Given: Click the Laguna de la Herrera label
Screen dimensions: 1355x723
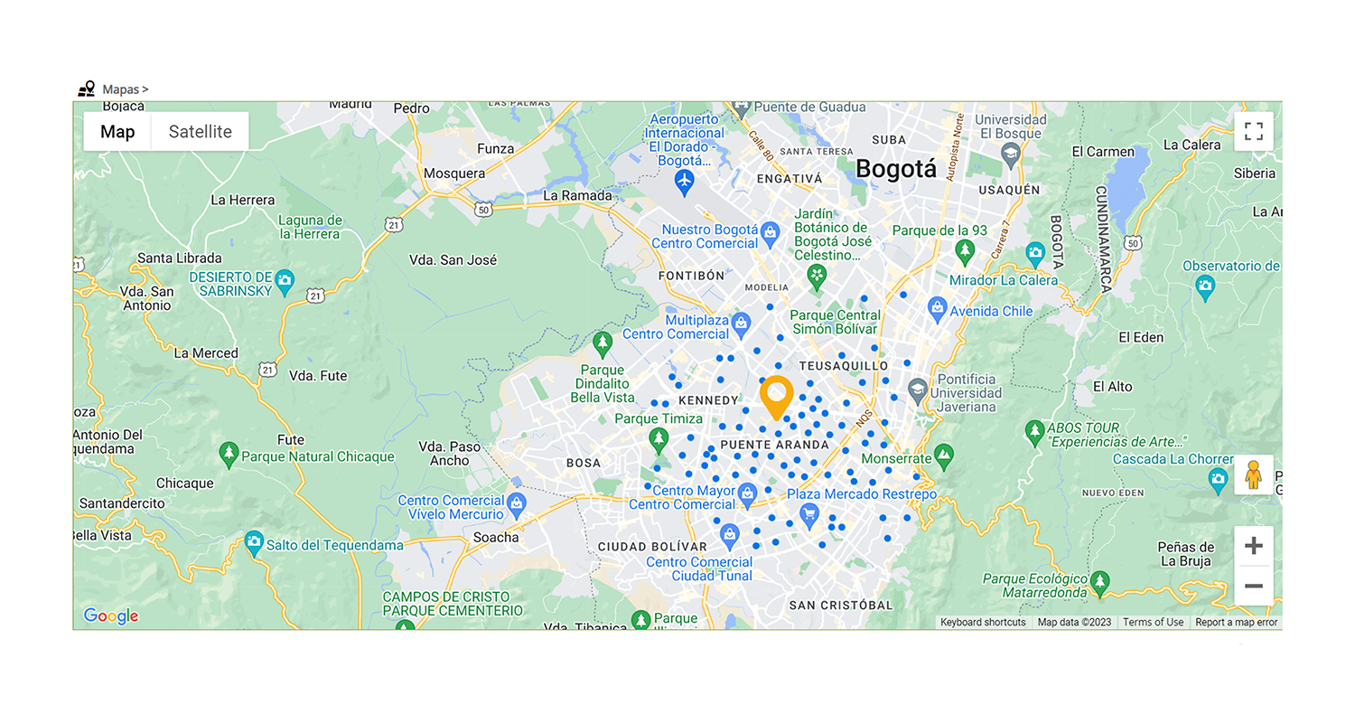Looking at the screenshot, I should (310, 227).
